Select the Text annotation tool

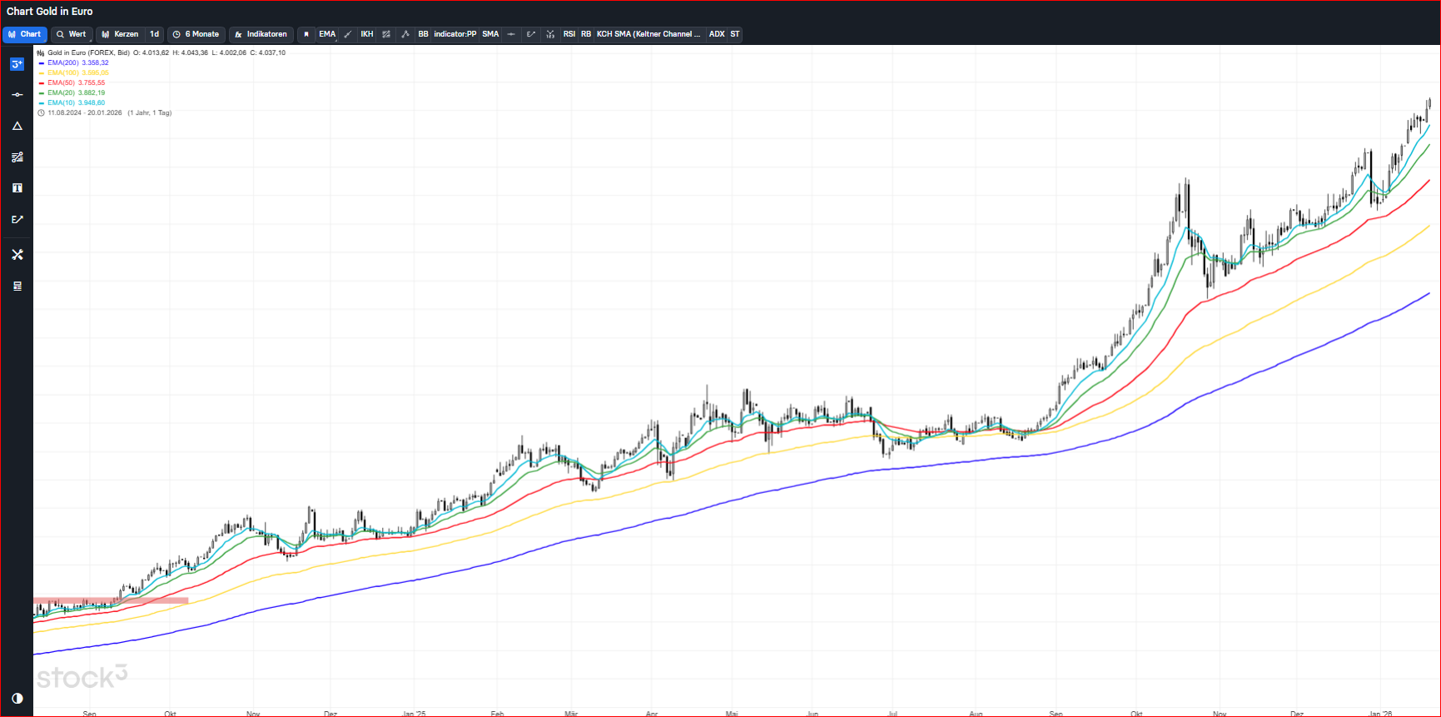[17, 188]
